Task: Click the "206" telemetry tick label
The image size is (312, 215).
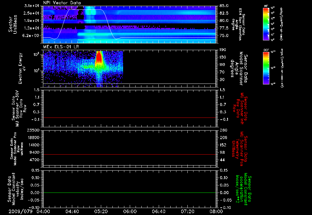Action: point(223,138)
